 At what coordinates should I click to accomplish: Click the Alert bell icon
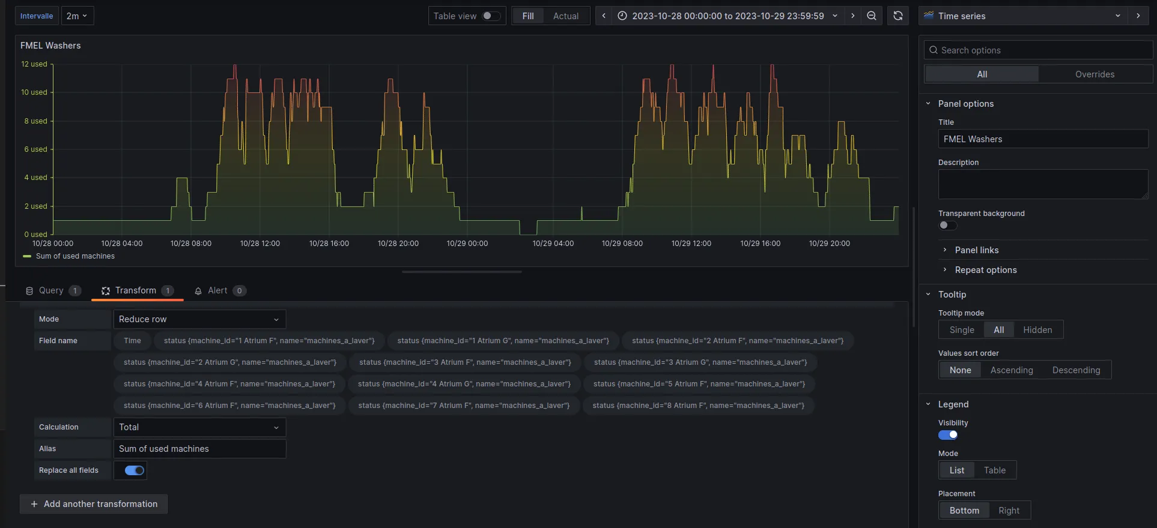[x=198, y=291]
